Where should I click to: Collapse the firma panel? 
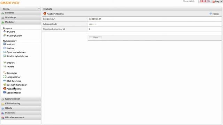39,9
